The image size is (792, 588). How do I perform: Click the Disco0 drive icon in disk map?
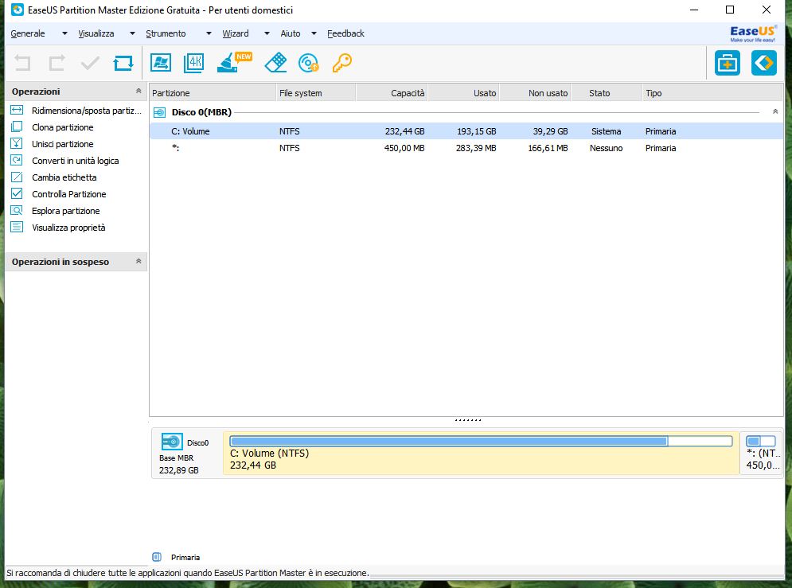point(172,442)
